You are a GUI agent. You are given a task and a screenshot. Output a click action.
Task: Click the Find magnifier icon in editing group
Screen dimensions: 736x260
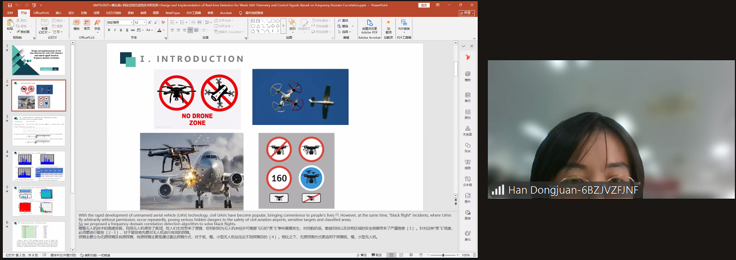(339, 21)
